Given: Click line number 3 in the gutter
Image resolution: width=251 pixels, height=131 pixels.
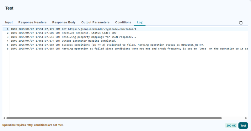Looking at the screenshot, I should click(7, 37).
